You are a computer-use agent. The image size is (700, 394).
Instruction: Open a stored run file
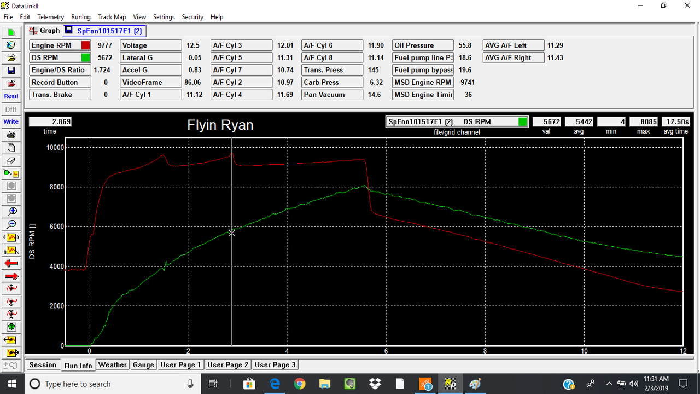tap(11, 59)
